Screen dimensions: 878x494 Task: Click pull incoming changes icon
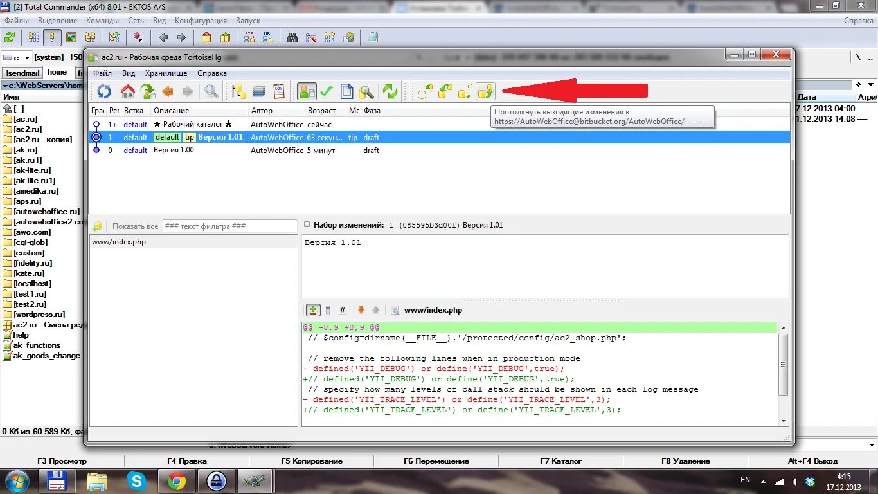tap(445, 91)
